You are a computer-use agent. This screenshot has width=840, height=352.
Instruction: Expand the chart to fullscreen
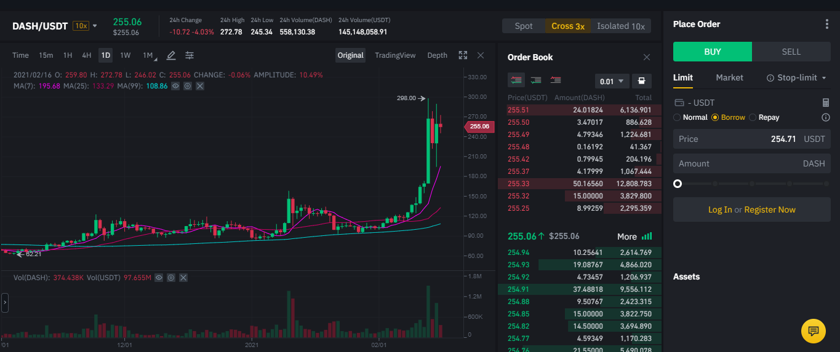point(463,55)
